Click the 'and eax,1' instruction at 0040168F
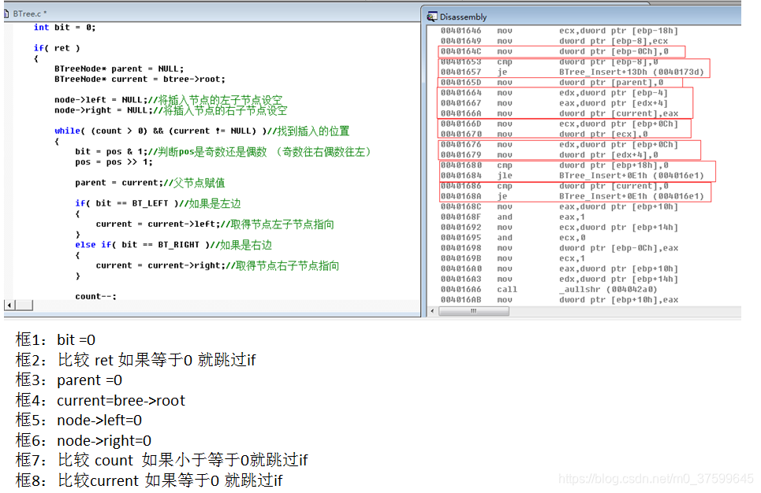Screen dimensions: 761x493 coord(513,217)
